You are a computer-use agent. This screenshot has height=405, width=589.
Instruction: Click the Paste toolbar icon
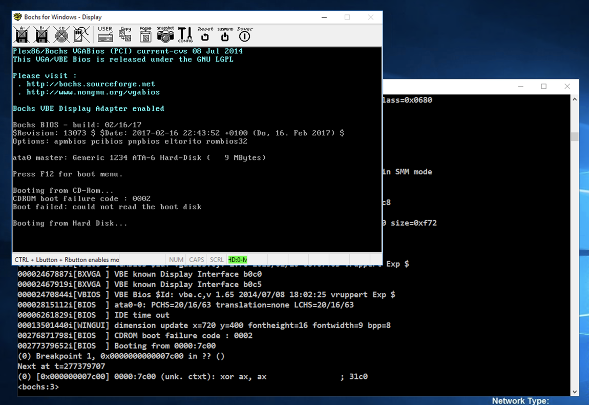(145, 34)
